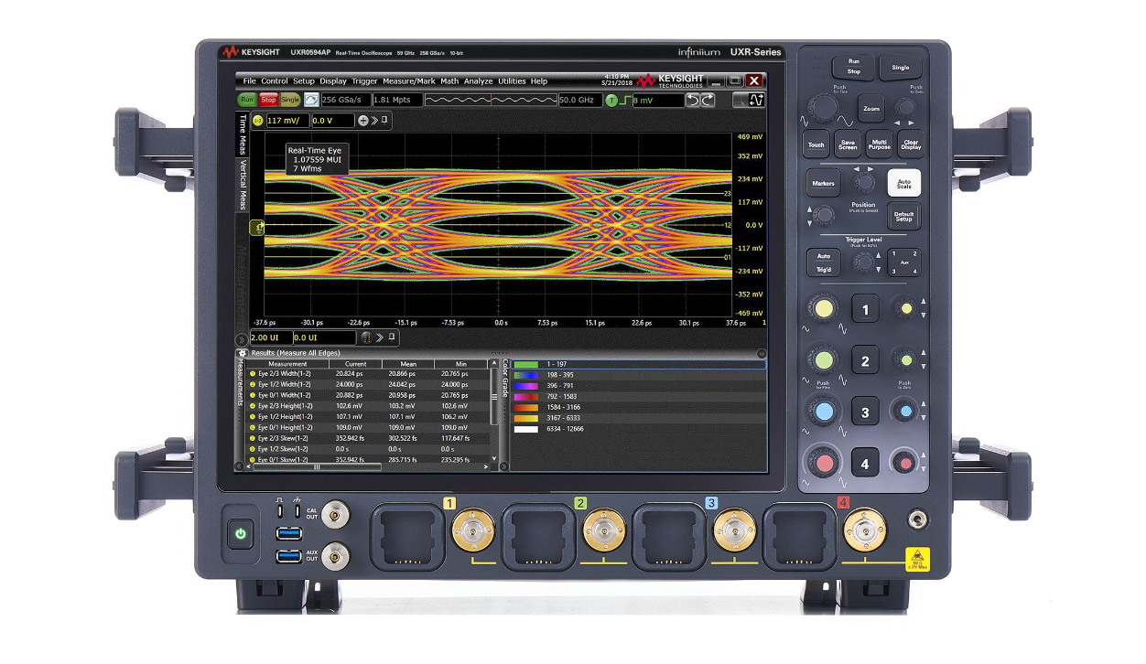Click the waveform zoom icon at top right of screen
The image size is (1146, 664).
coord(757,99)
